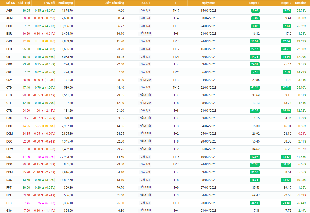Select the DIG ticker

click(x=9, y=157)
